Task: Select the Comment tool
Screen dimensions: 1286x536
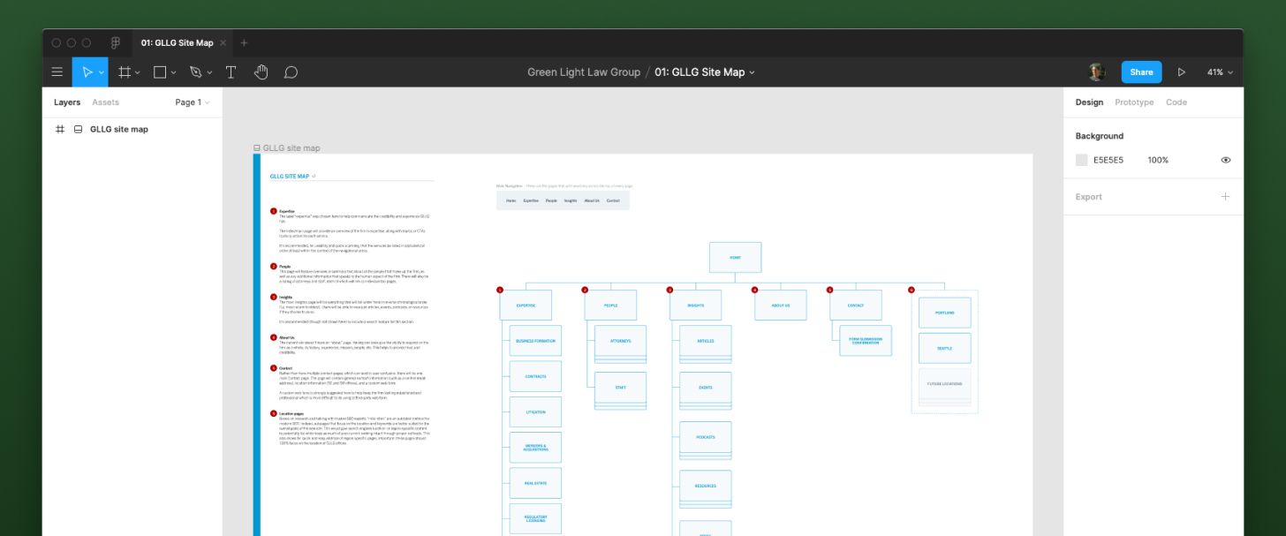Action: [x=291, y=72]
